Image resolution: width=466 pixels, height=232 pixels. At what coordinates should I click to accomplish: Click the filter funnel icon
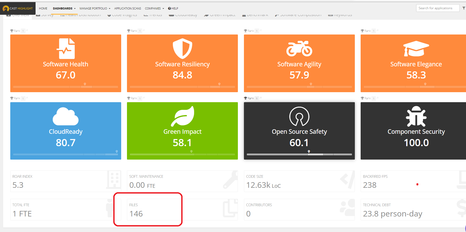(464, 8)
